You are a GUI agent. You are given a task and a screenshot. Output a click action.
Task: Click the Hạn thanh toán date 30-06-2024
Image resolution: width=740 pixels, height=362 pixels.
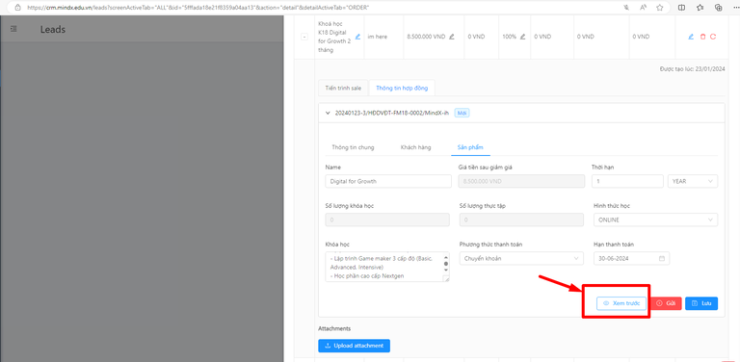[x=630, y=258]
